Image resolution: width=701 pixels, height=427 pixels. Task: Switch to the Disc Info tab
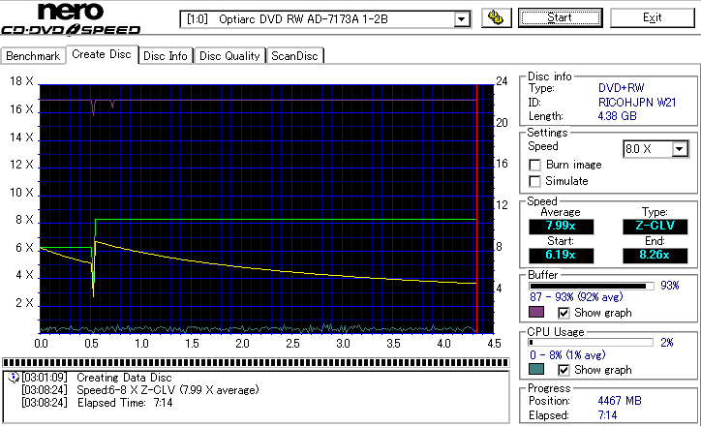[166, 56]
